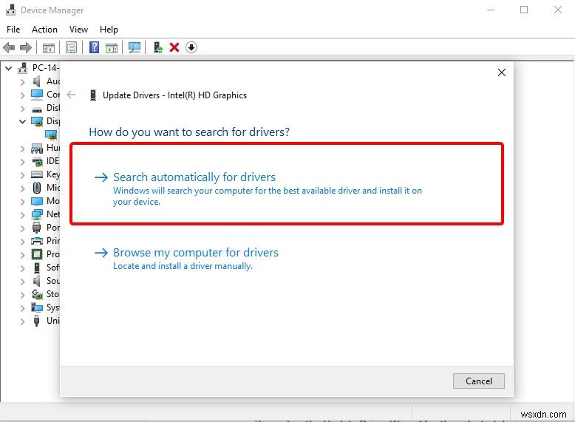The height and width of the screenshot is (422, 575).
Task: Click the toolbar Back arrow
Action: pos(9,47)
